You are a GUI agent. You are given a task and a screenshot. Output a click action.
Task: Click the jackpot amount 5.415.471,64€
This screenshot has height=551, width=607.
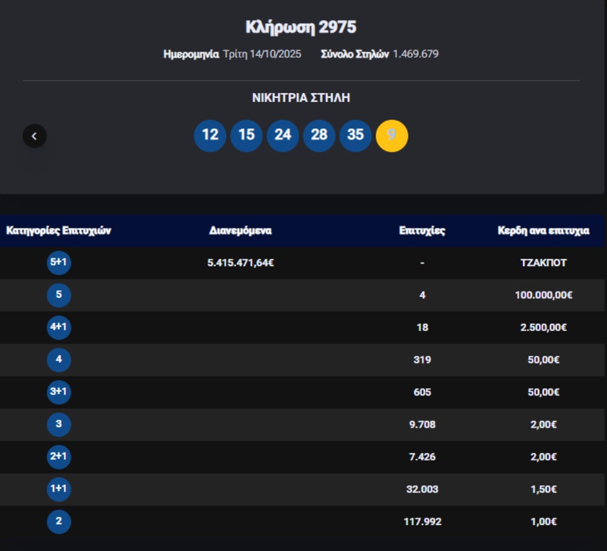pyautogui.click(x=240, y=263)
